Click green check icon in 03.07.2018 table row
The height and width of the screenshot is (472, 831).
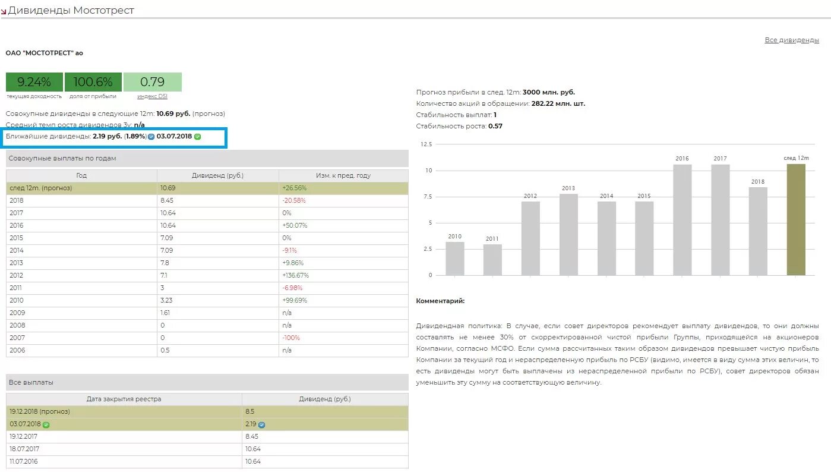46,424
